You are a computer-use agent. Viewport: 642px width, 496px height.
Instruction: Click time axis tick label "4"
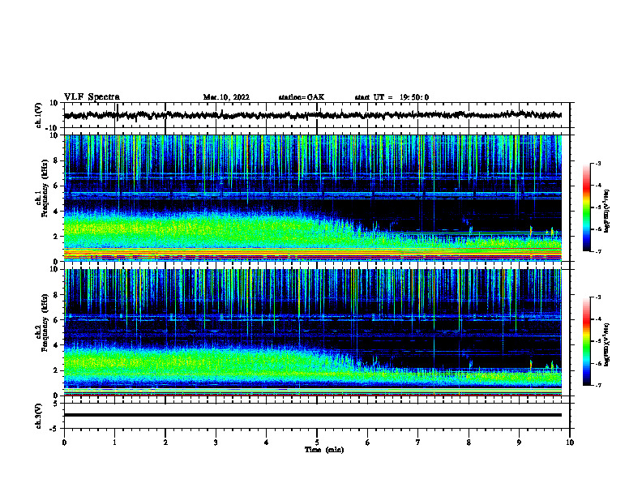267,443
